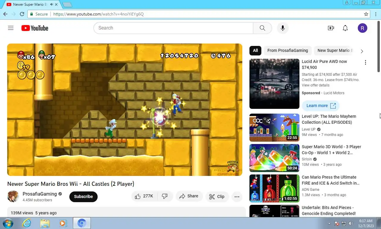This screenshot has width=381, height=229.
Task: Launch Internet Explorer from taskbar
Action: pos(26,223)
